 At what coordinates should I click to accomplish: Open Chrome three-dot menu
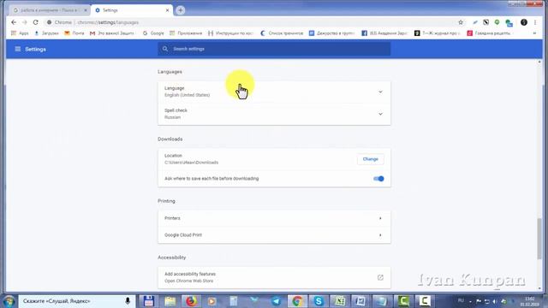(535, 22)
